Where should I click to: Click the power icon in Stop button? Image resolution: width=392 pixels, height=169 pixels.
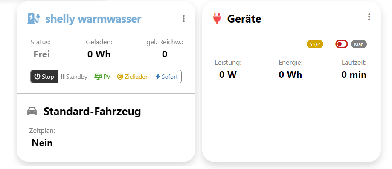[x=37, y=77]
